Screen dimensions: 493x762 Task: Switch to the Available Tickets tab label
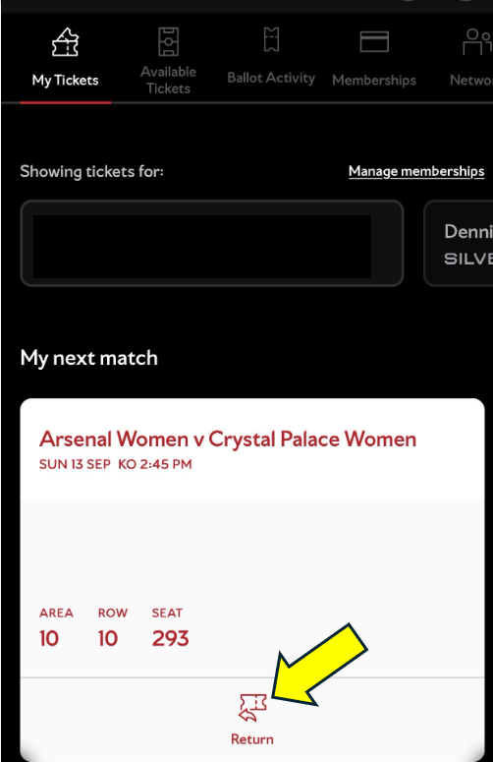coord(168,80)
